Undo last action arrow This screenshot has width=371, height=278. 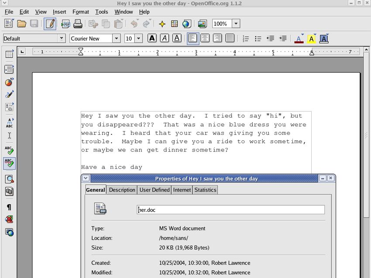[x=134, y=24]
